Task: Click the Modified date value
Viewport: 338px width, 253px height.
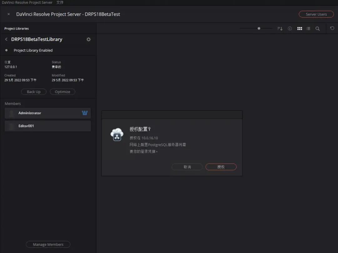Action: tap(68, 80)
